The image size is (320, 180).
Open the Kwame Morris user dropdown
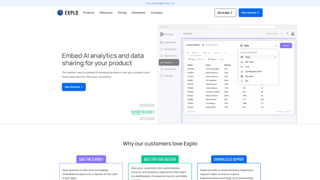pos(274,33)
